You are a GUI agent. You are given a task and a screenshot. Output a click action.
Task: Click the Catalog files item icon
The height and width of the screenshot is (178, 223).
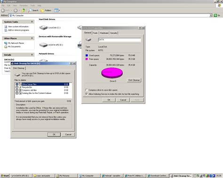[20, 93]
